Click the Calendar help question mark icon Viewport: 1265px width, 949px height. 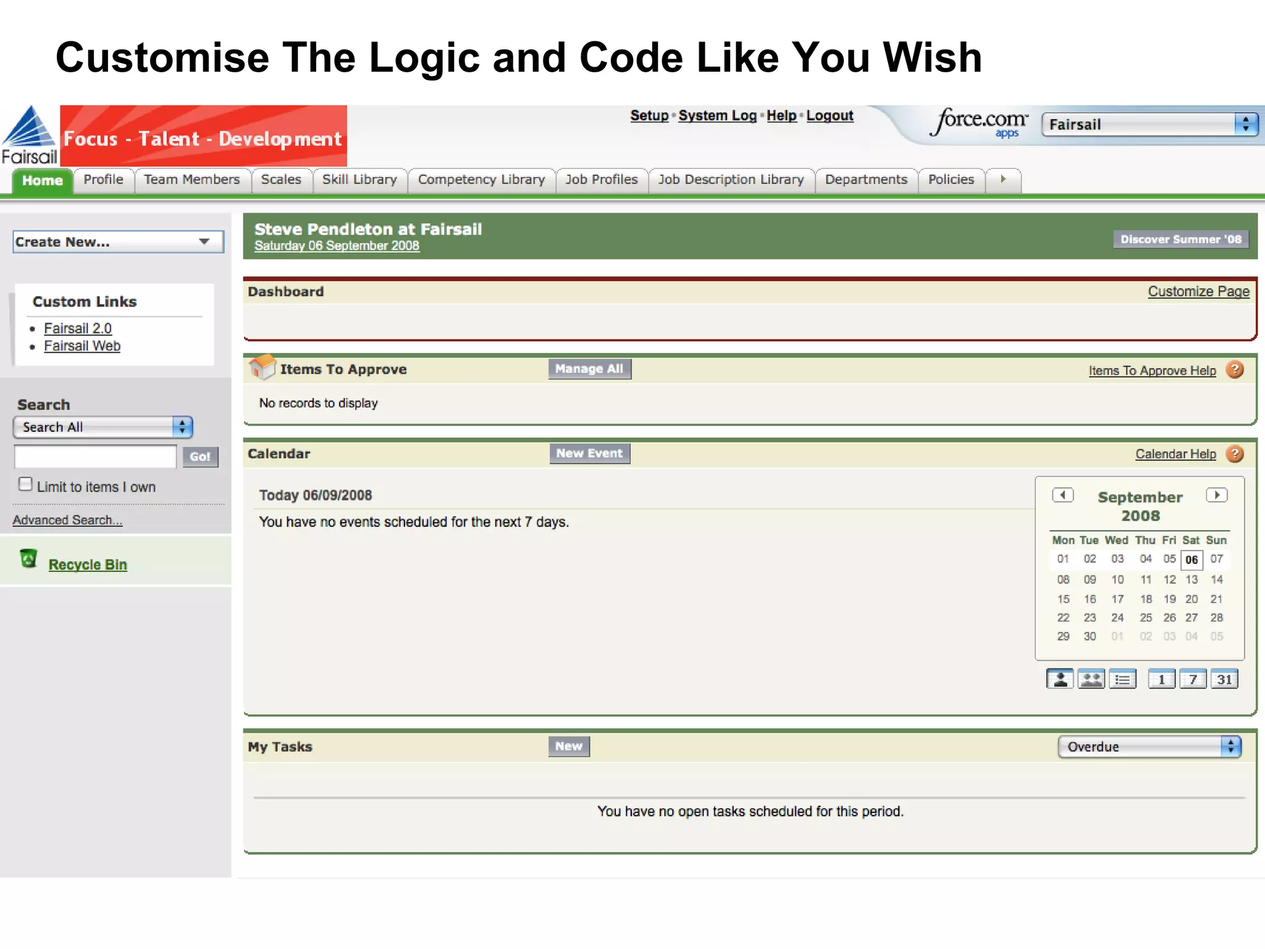tap(1235, 454)
